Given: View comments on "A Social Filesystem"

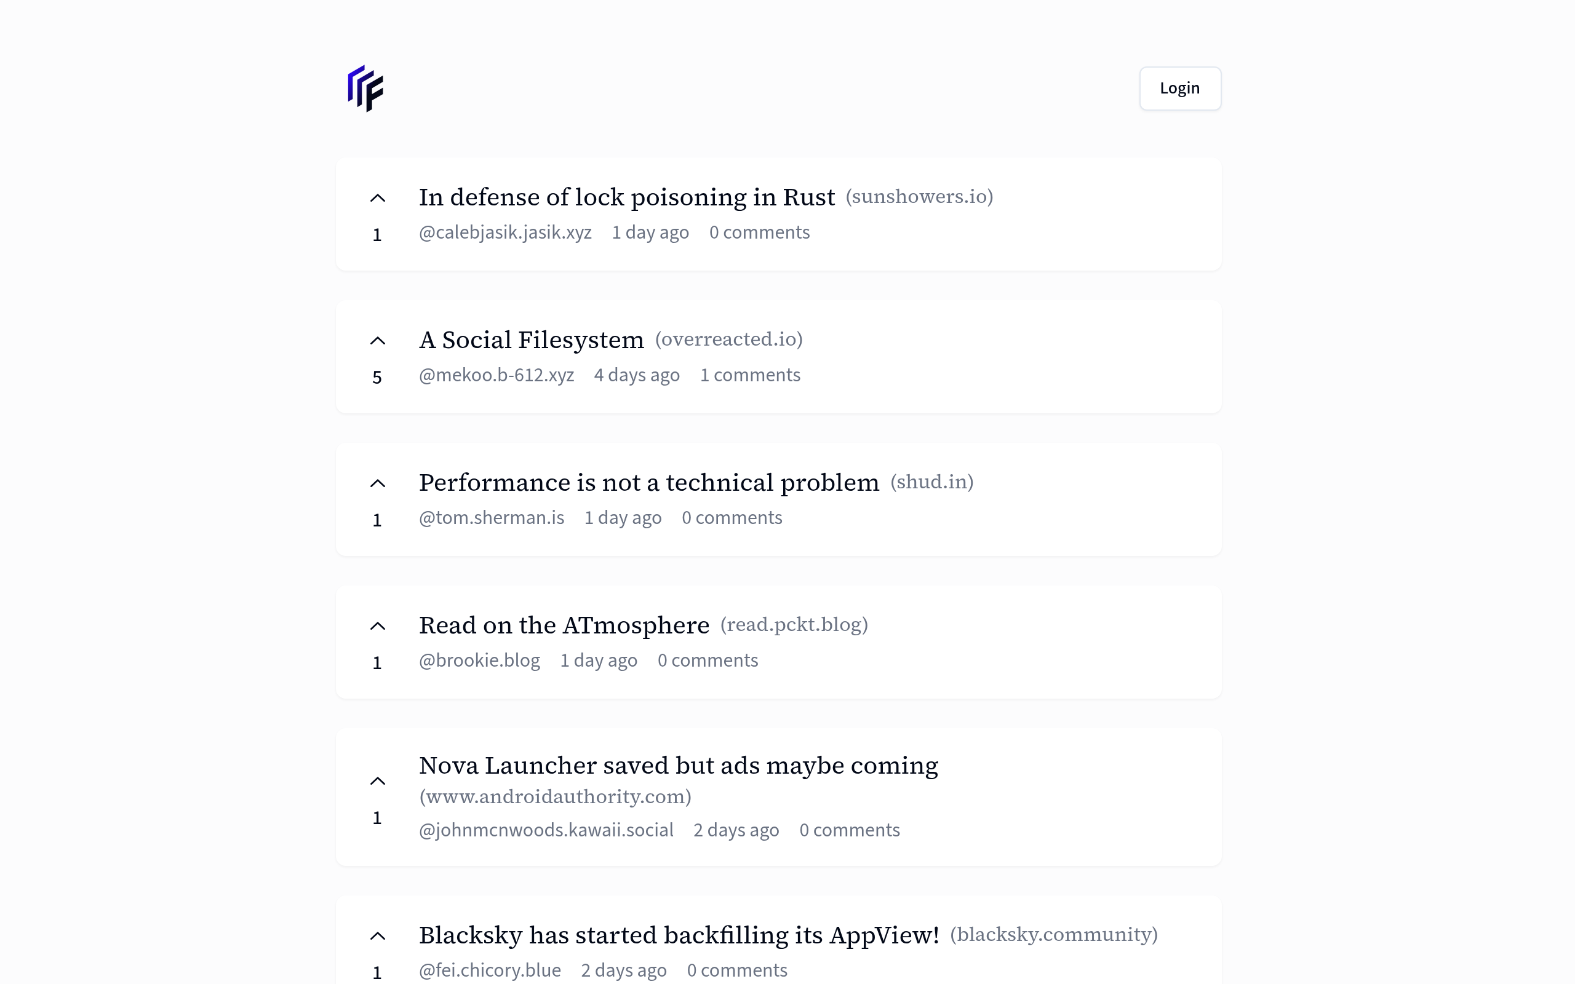Looking at the screenshot, I should pos(750,375).
